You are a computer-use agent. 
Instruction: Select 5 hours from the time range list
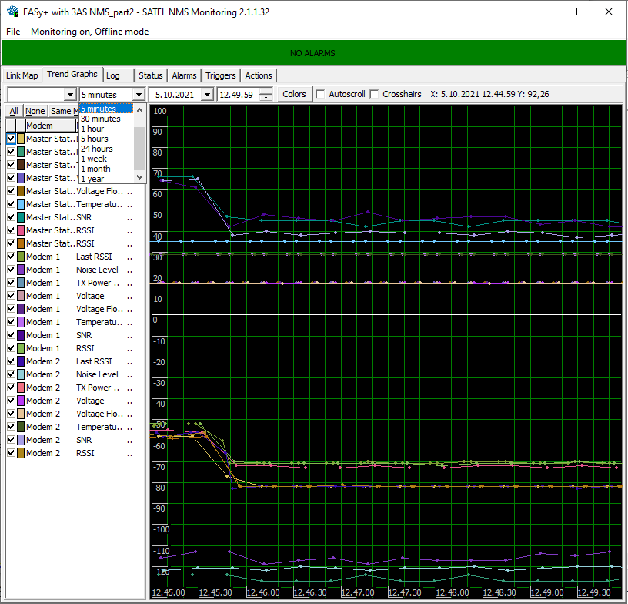[x=106, y=139]
